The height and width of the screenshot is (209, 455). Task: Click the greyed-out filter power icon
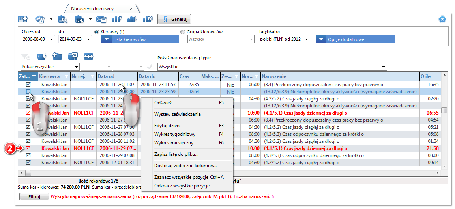[x=26, y=56]
